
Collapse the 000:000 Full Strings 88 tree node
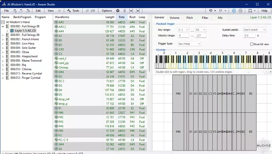[3, 26]
